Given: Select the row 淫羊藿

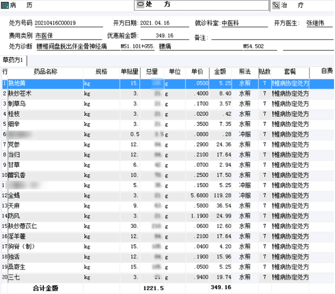Looking at the screenshot, I should point(168,236).
